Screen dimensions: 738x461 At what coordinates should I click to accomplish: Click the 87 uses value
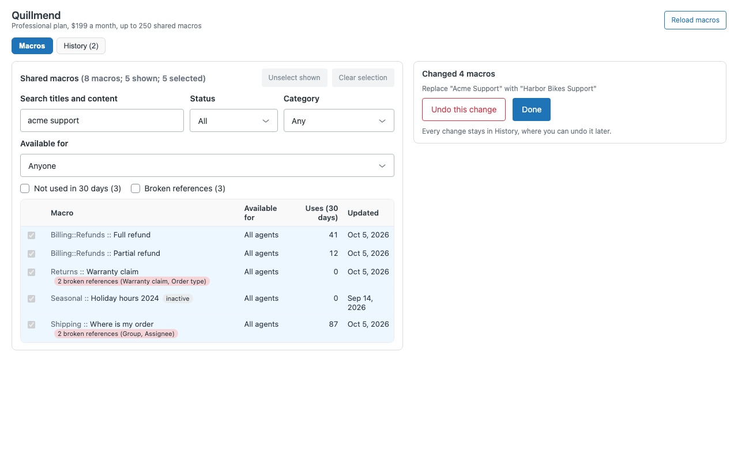point(333,324)
